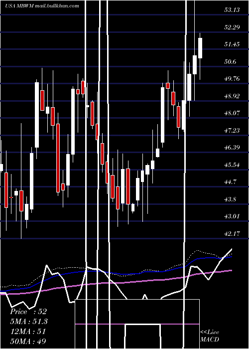Click the '5MA : 51.3' readout
Image resolution: width=249 pixels, height=349 pixels.
pyautogui.click(x=29, y=322)
